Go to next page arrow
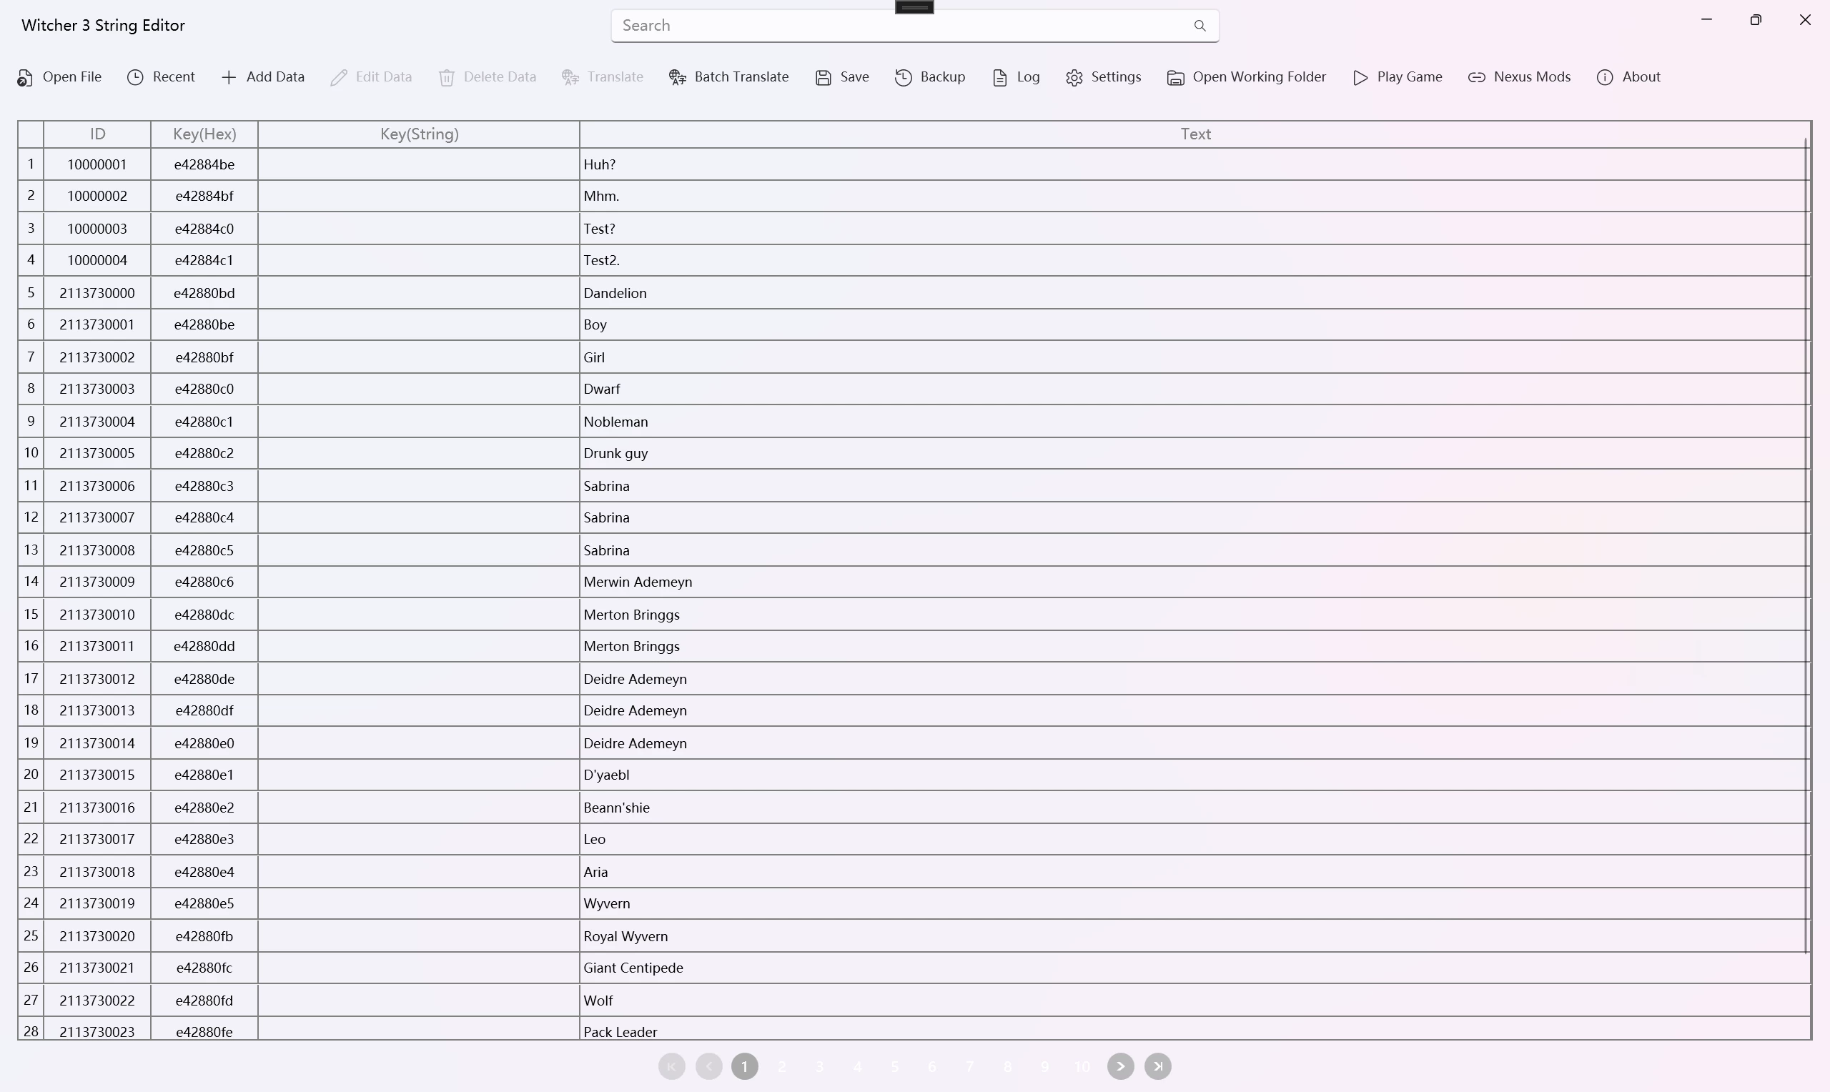This screenshot has height=1092, width=1830. [x=1120, y=1066]
